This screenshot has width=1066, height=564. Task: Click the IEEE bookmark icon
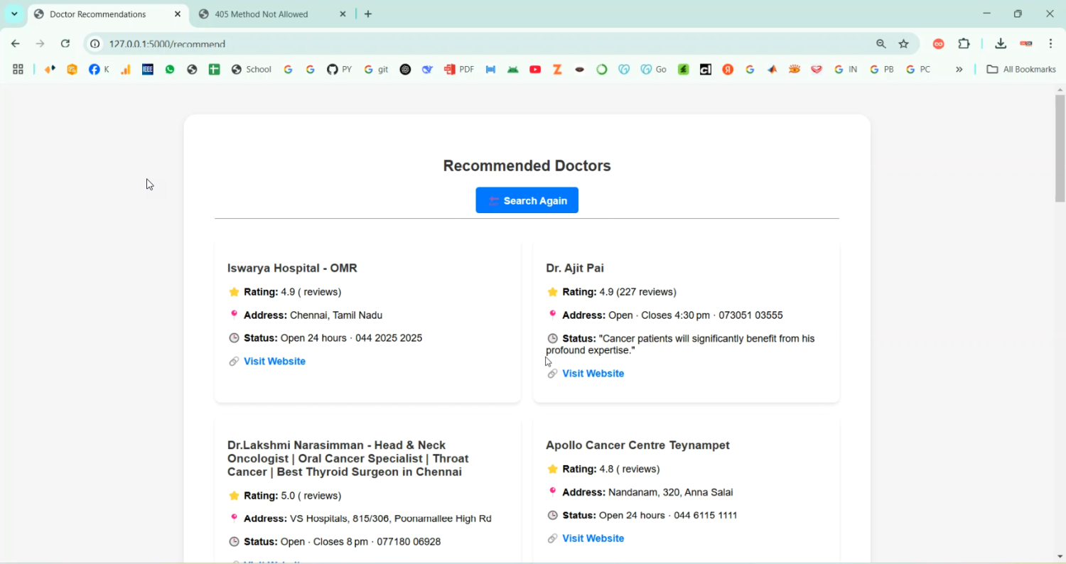[147, 69]
